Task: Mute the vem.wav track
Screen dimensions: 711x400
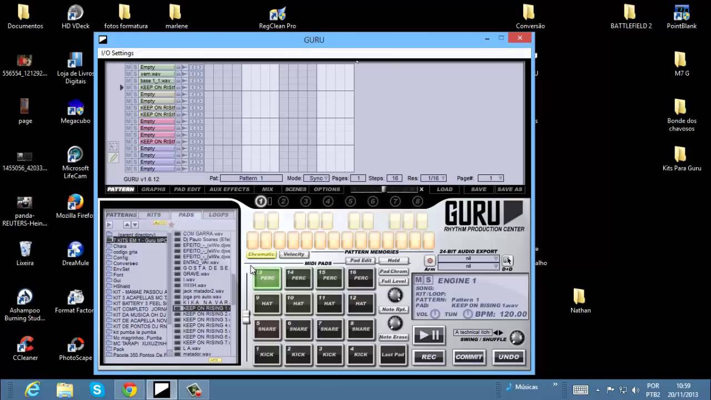Action: point(128,74)
